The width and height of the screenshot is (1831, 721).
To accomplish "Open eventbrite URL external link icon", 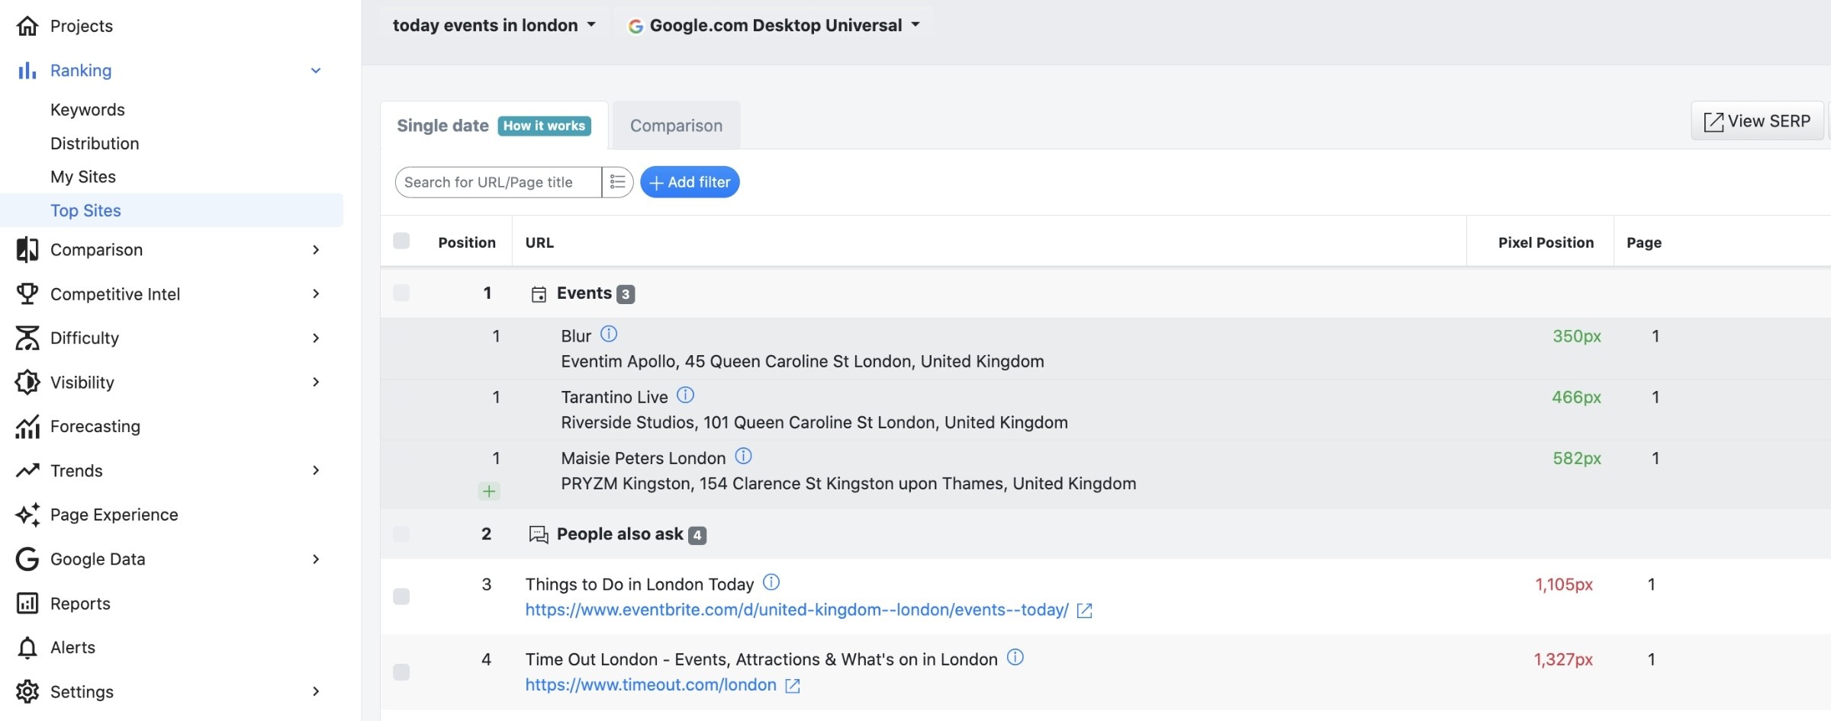I will pos(1084,610).
